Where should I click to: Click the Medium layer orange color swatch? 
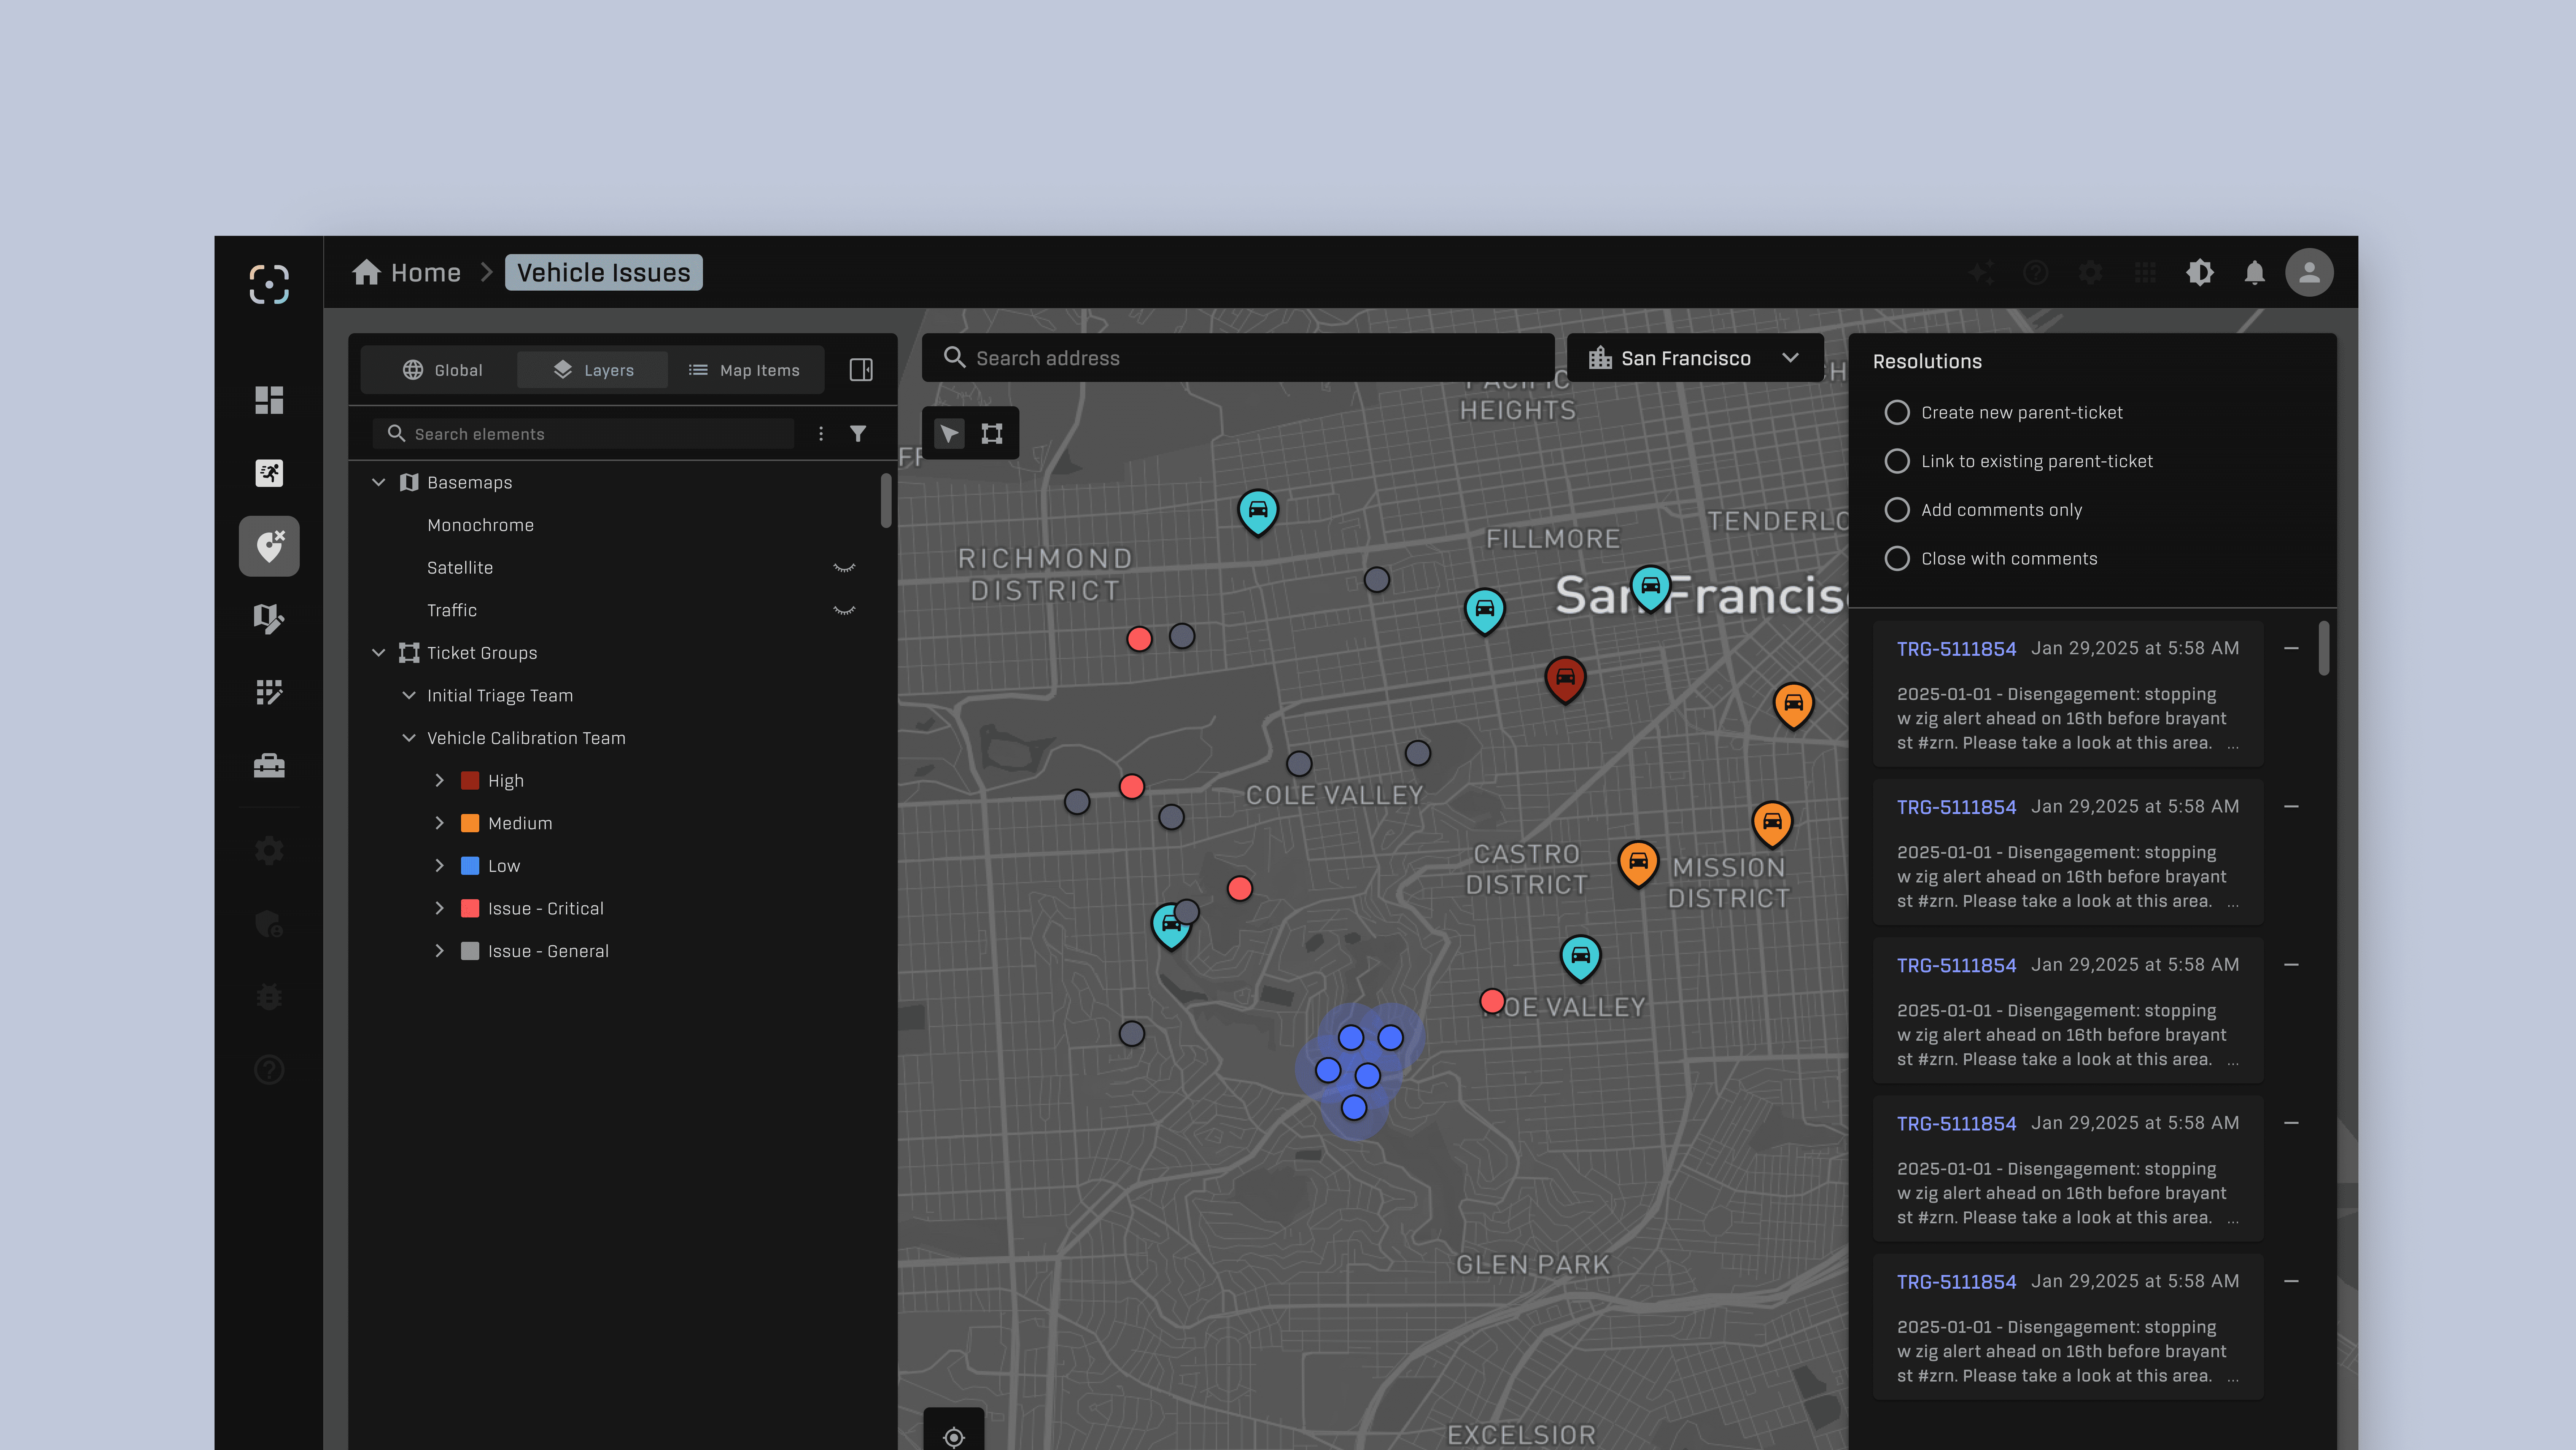pos(470,823)
